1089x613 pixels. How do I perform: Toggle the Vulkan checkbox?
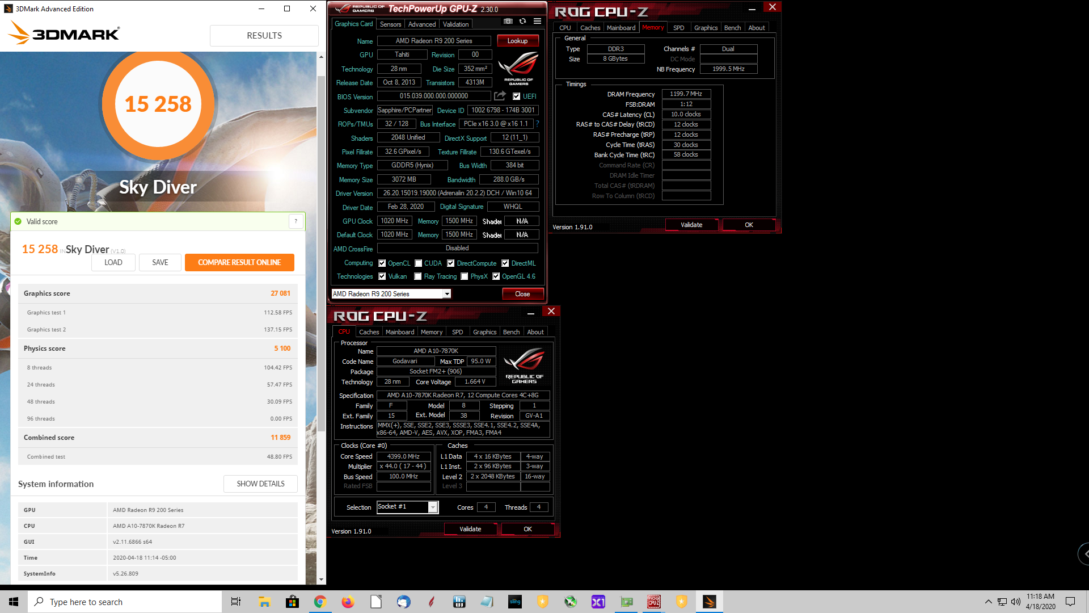tap(382, 276)
